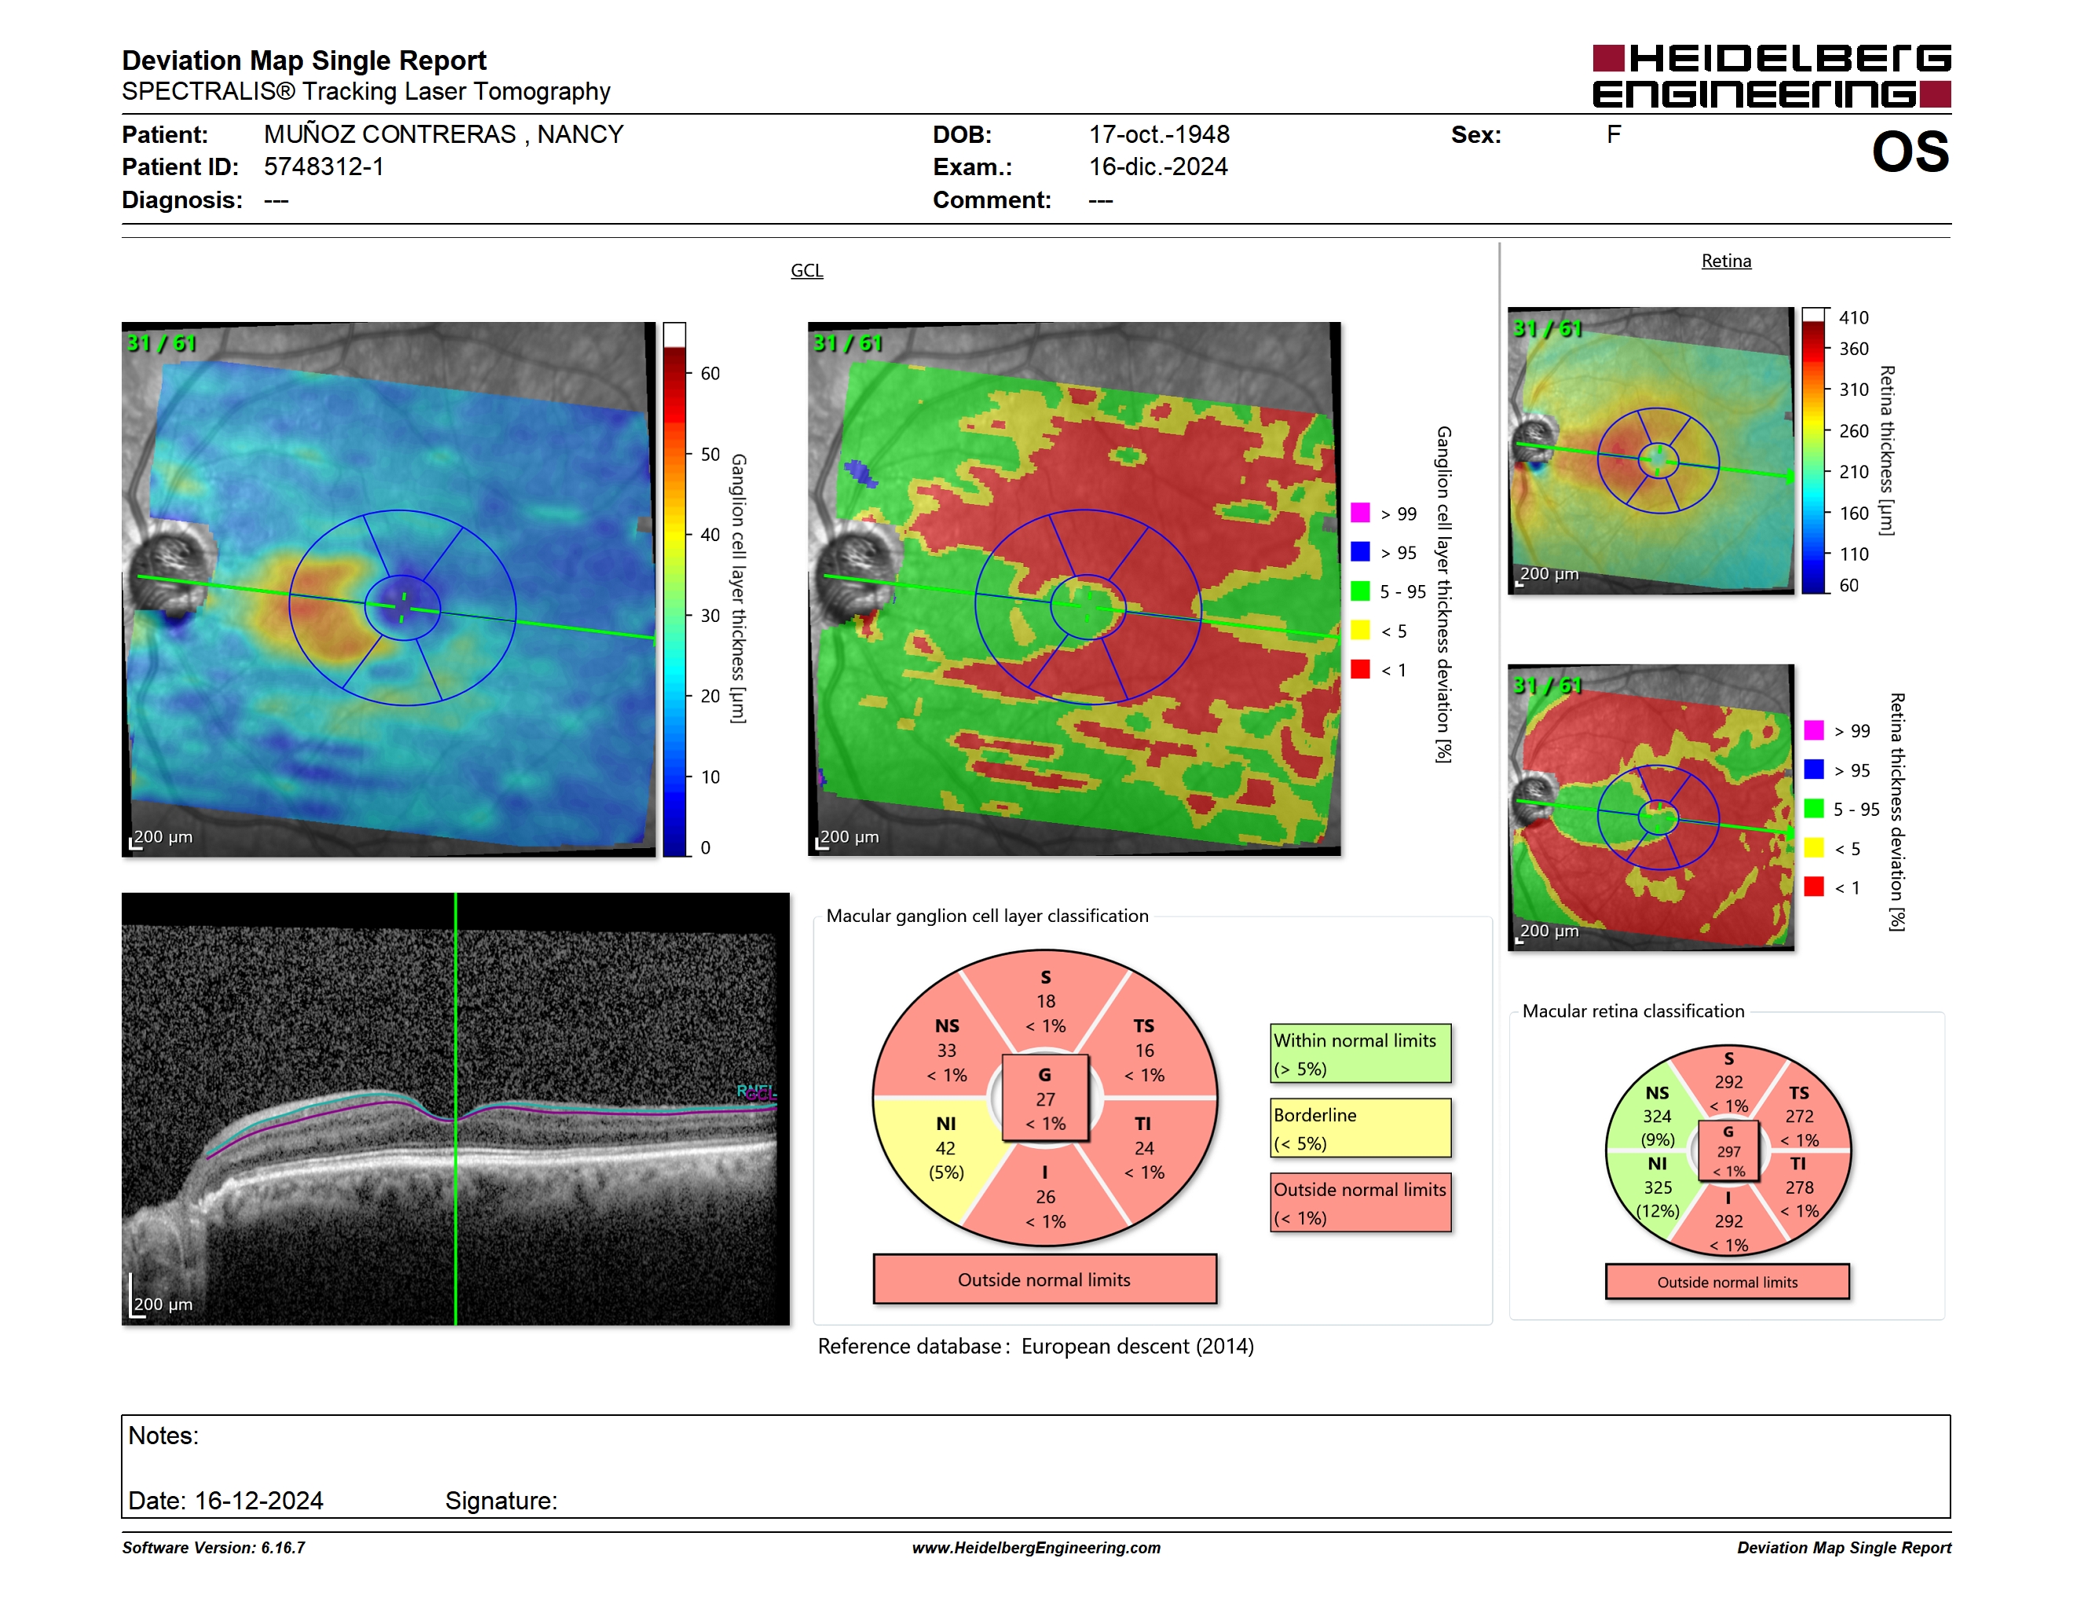This screenshot has width=2073, height=1602.
Task: Select Retina sector TS with value 272
Action: (x=1799, y=1116)
